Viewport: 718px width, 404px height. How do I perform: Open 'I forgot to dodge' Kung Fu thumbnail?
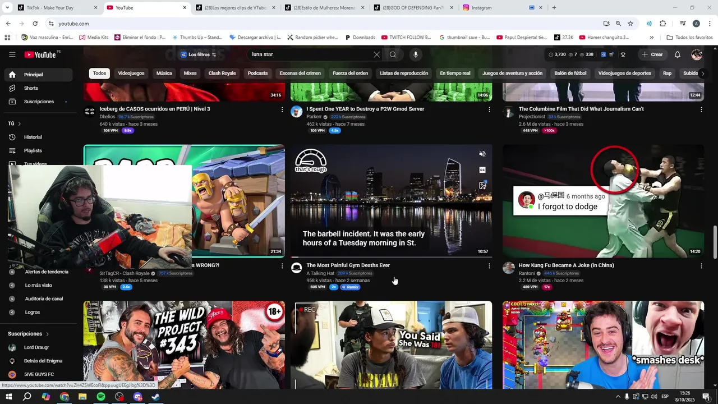(603, 201)
